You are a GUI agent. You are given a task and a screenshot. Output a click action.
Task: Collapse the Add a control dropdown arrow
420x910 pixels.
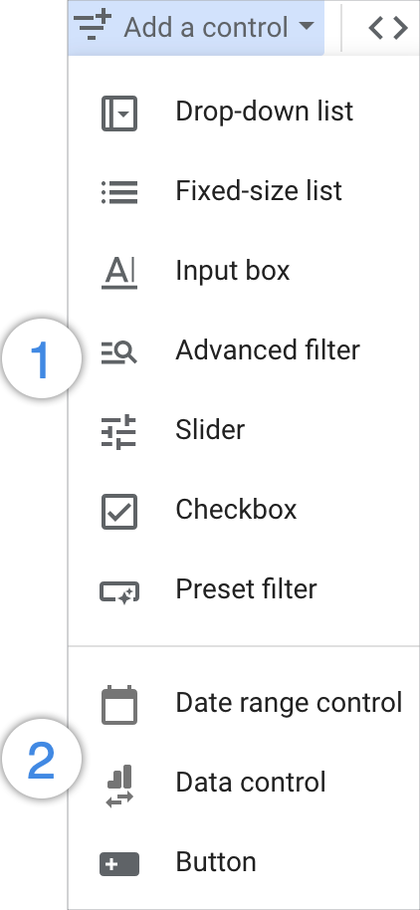point(307,26)
